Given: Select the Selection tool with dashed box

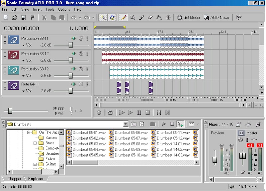Looking at the screenshot, I should click(x=132, y=18).
